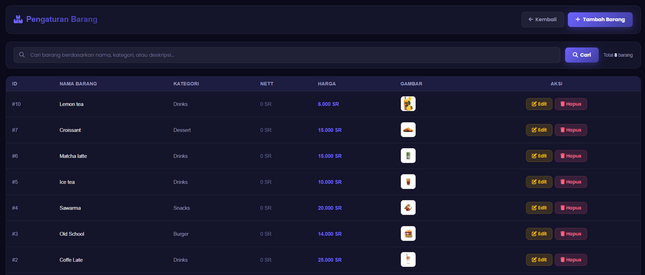Go back using the Kembali button
The image size is (645, 275).
[x=543, y=19]
